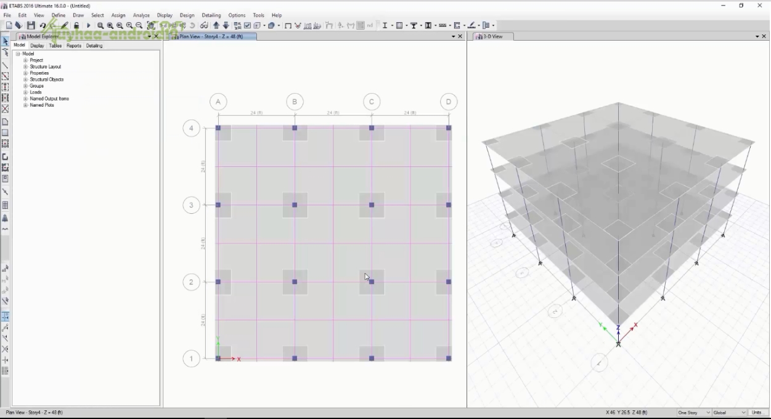Screen dimensions: 771x419
Task: Collapse the Model root node
Action: tap(18, 54)
